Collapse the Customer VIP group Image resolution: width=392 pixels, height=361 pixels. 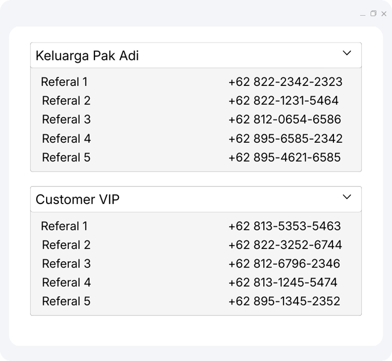pyautogui.click(x=347, y=197)
